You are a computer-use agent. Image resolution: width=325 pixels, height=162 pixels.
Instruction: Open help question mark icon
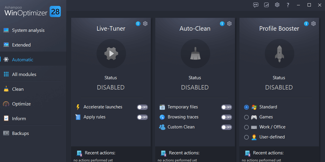(288, 5)
